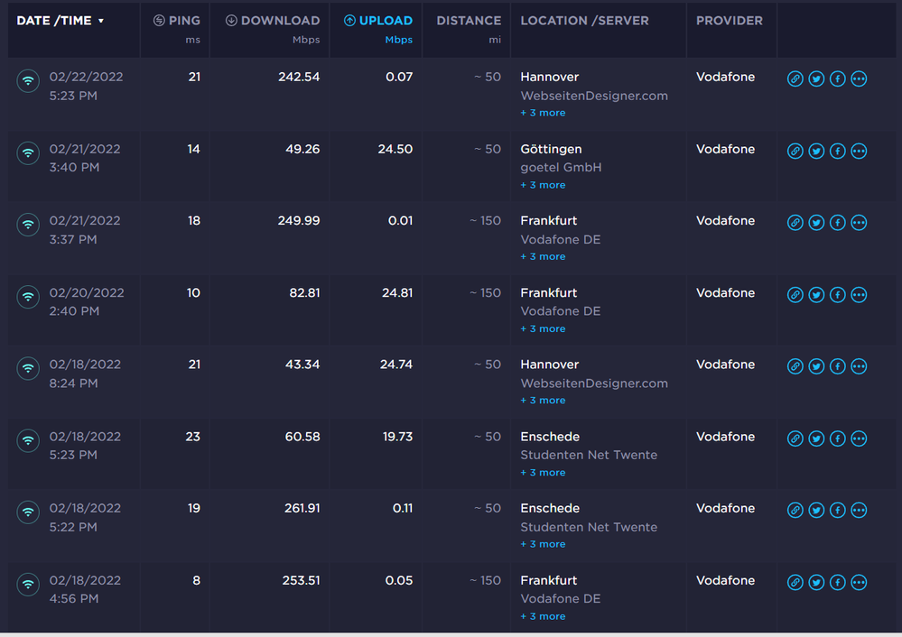Expand '+ 3 more' for 02/18/2022 8:24 PM Hannover
The width and height of the screenshot is (902, 637).
(x=543, y=400)
